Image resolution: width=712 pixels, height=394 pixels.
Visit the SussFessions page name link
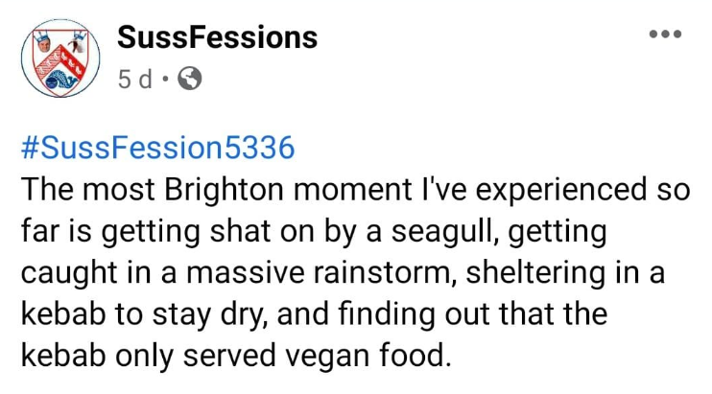pyautogui.click(x=217, y=37)
